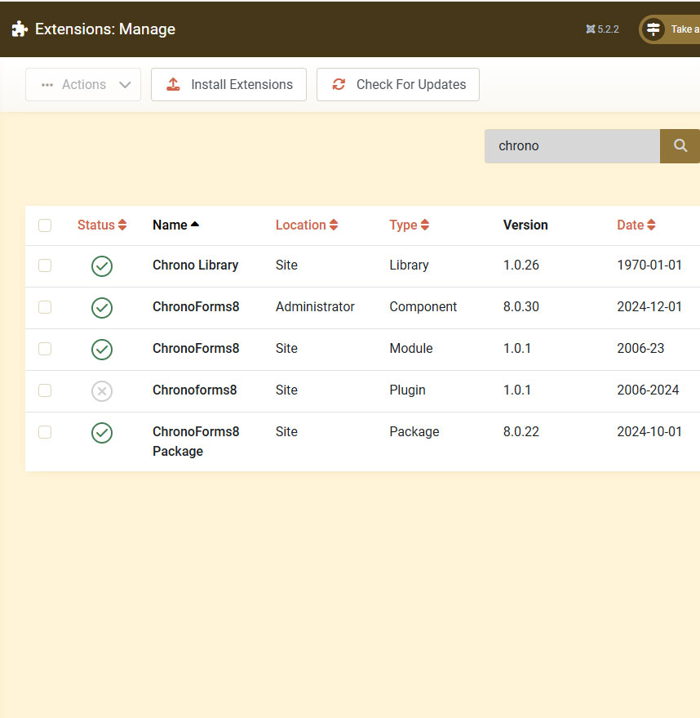Click the Check For Updates button
This screenshot has width=700, height=718.
pyautogui.click(x=398, y=85)
